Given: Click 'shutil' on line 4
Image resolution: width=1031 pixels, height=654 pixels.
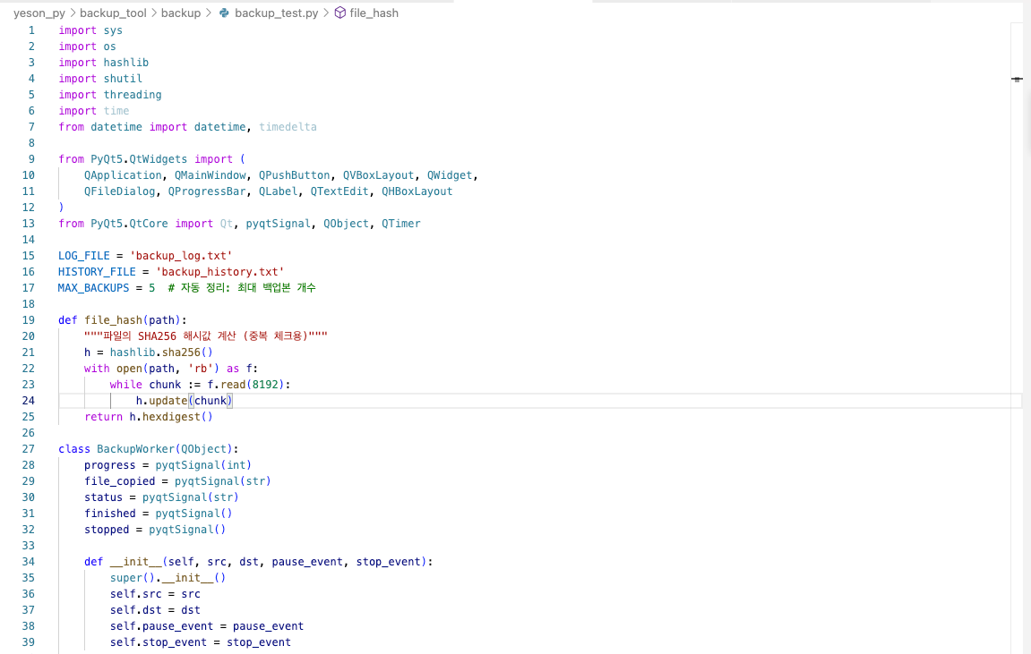Looking at the screenshot, I should (123, 79).
